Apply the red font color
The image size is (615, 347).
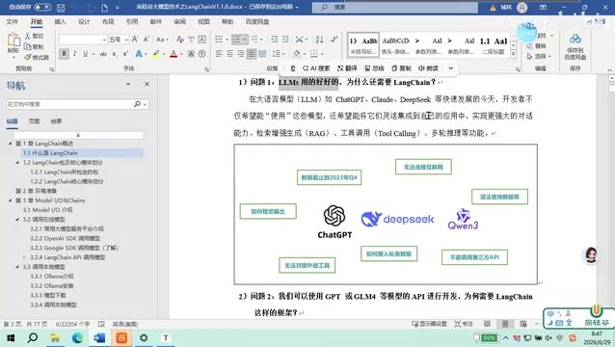(174, 54)
